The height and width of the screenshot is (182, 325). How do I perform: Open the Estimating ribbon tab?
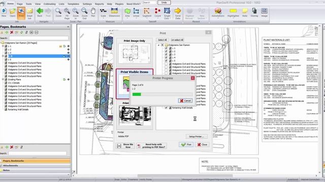coord(50,4)
